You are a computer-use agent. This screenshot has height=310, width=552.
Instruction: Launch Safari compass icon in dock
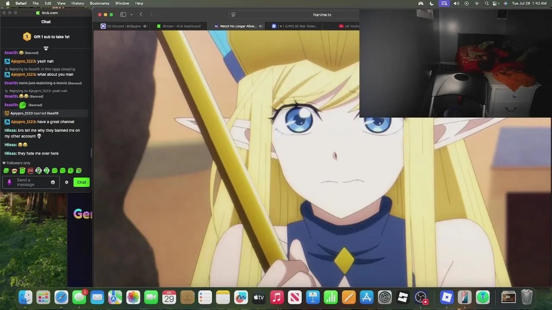click(x=61, y=297)
